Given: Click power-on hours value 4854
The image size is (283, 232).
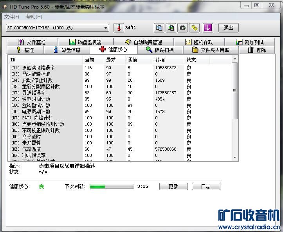Looking at the screenshot, I should pos(160,99).
